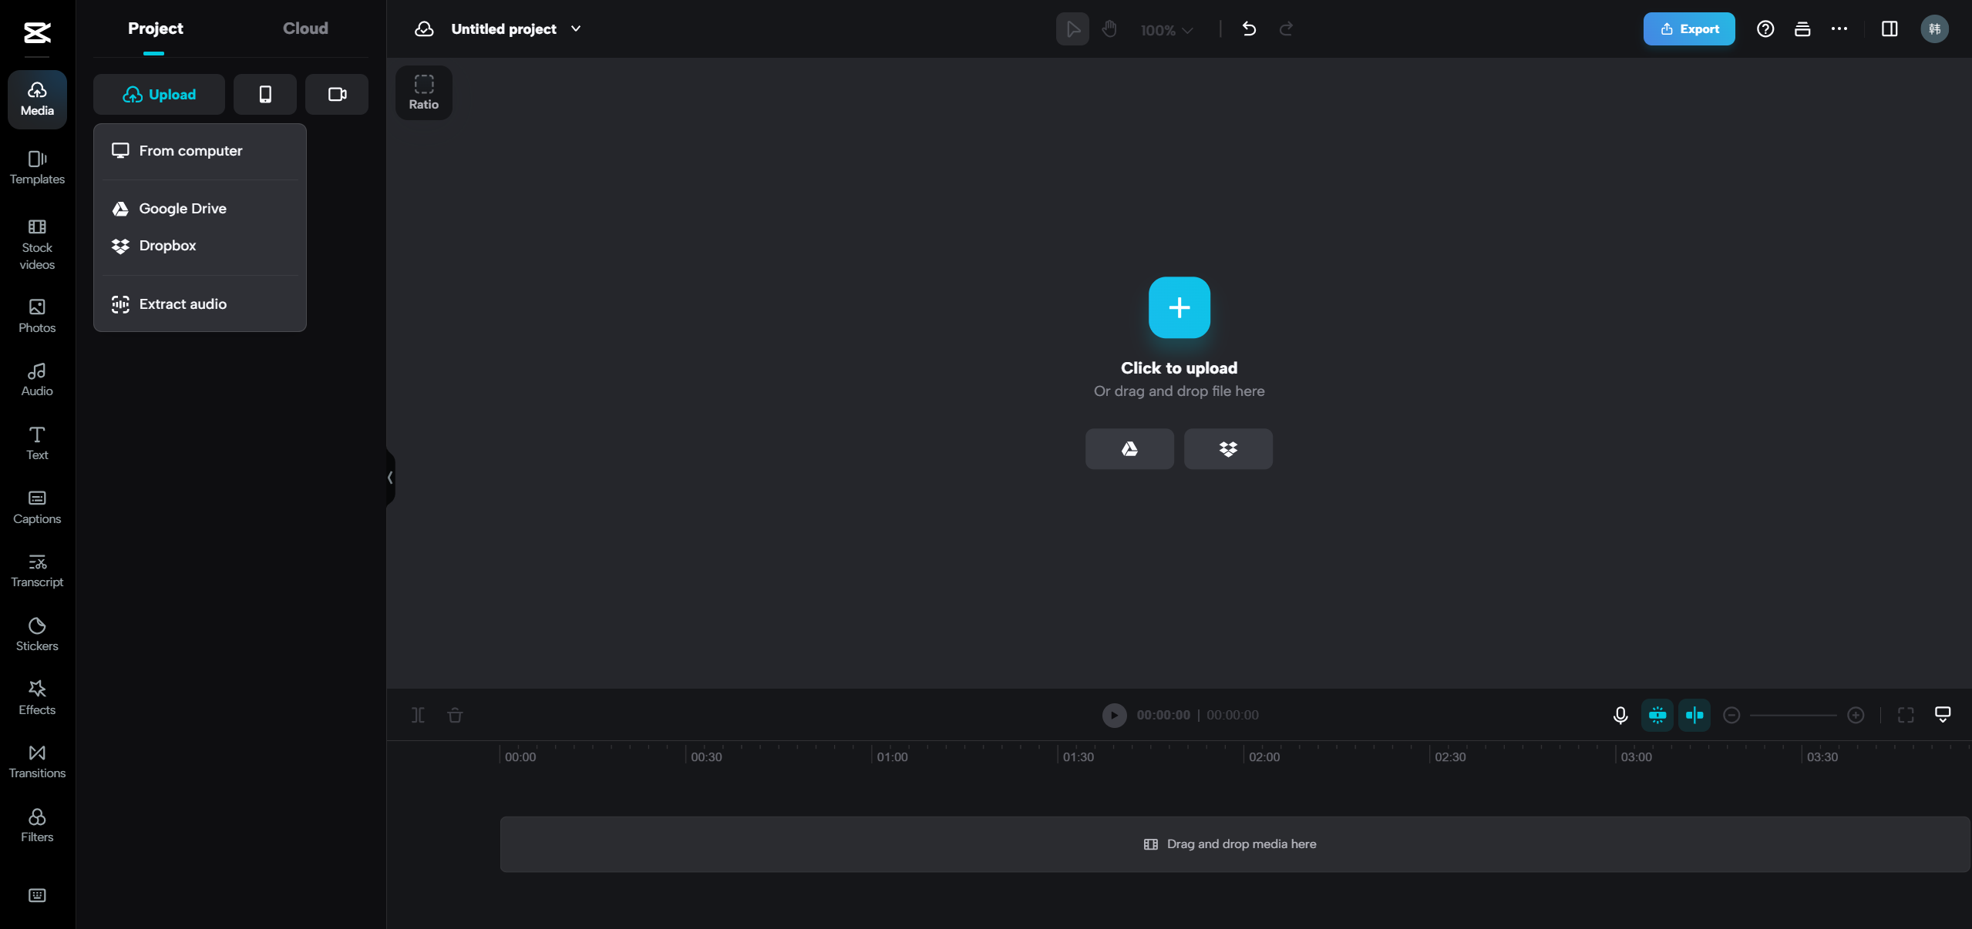The image size is (1972, 929).
Task: Select Extract audio from the upload menu
Action: click(183, 304)
